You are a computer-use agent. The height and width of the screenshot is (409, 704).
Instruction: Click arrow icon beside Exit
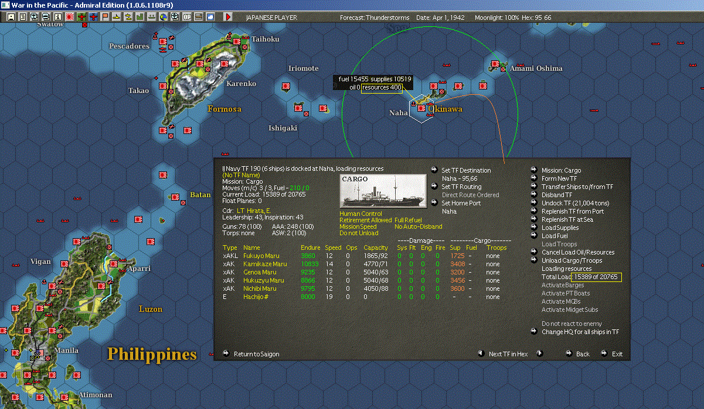pyautogui.click(x=604, y=353)
